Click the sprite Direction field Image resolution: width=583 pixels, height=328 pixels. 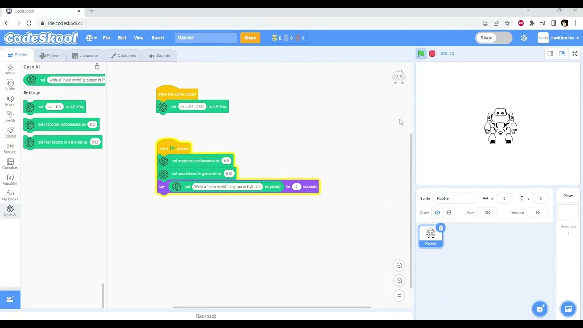click(537, 213)
